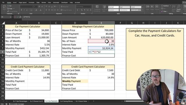Toggle Top Align in Alignment group
The image size is (186, 105).
coord(46,6)
